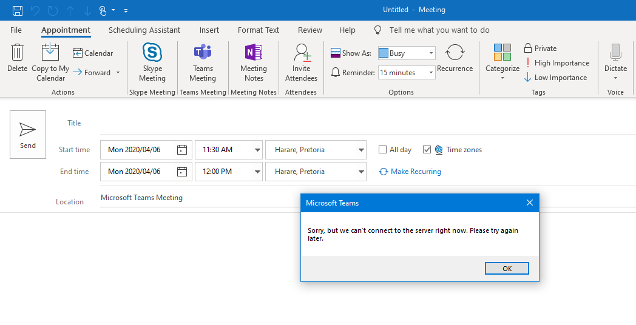Click the Previous Item up arrow
Image resolution: width=636 pixels, height=325 pixels.
pyautogui.click(x=70, y=10)
